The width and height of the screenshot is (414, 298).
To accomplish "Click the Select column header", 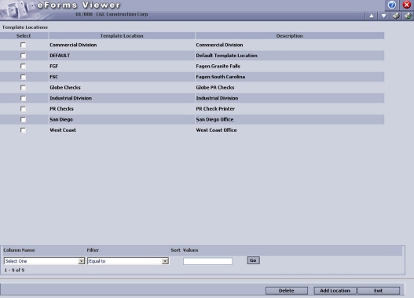I will 24,36.
